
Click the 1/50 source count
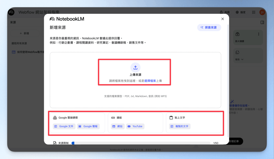click(x=216, y=143)
